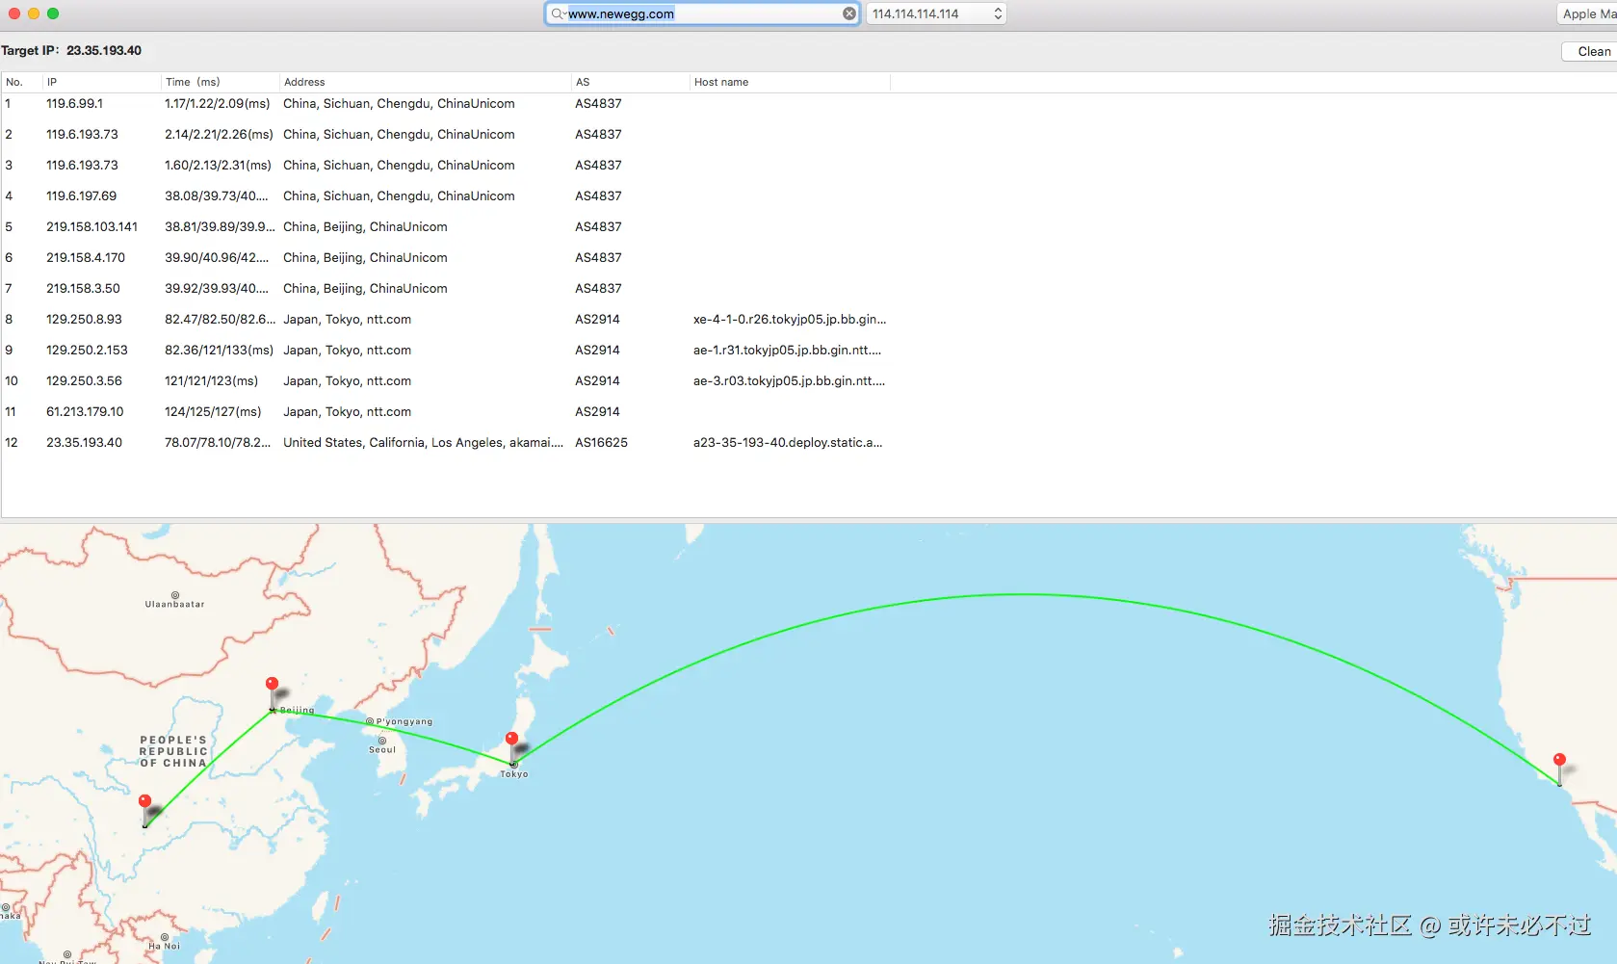
Task: Click host name ae-3.r03.tokyjp05
Action: click(x=790, y=380)
